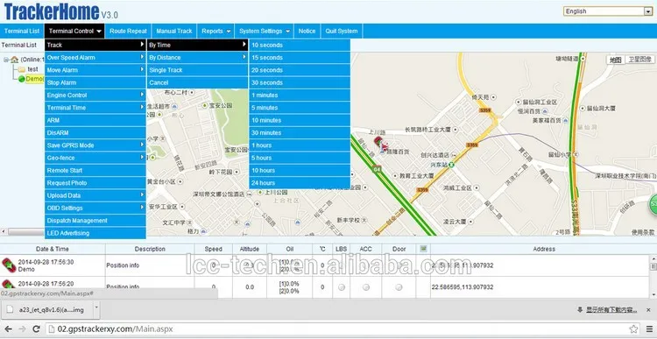Toggle Door indicator in 17:56:20 row

click(x=399, y=287)
